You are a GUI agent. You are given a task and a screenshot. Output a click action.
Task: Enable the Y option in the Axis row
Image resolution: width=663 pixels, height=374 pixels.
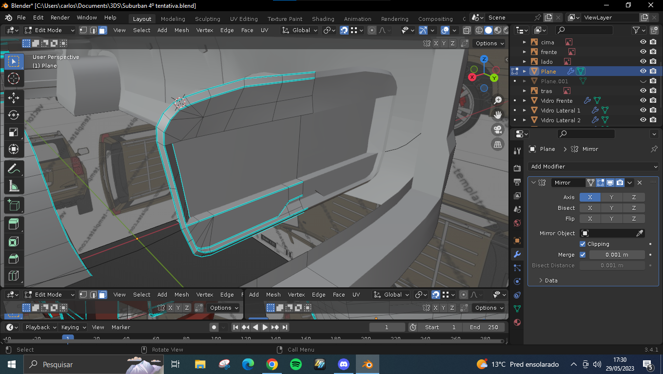click(611, 197)
